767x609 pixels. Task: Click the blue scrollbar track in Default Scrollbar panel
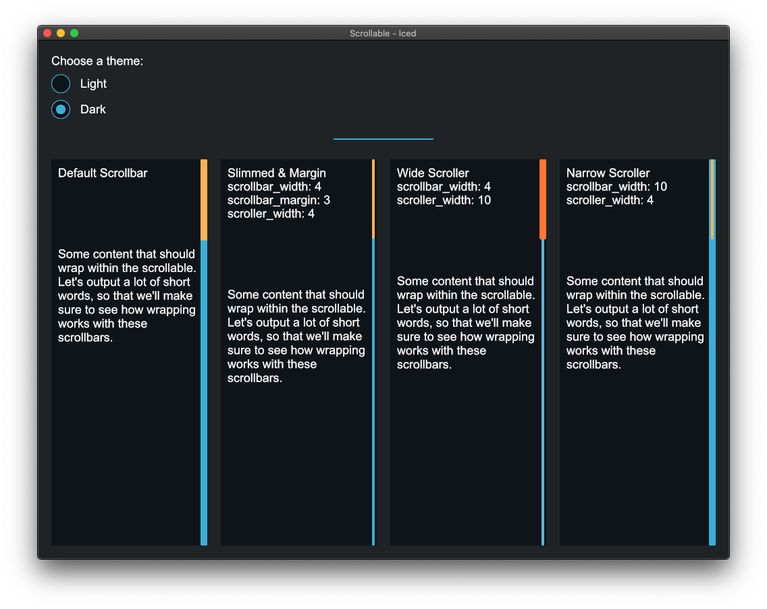(x=204, y=392)
